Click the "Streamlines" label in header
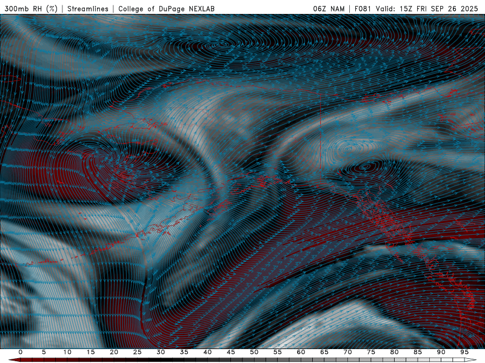The image size is (485, 363). pos(88,8)
